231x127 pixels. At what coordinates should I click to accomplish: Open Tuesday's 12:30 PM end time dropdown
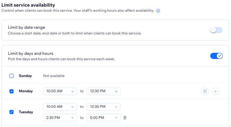pyautogui.click(x=104, y=107)
